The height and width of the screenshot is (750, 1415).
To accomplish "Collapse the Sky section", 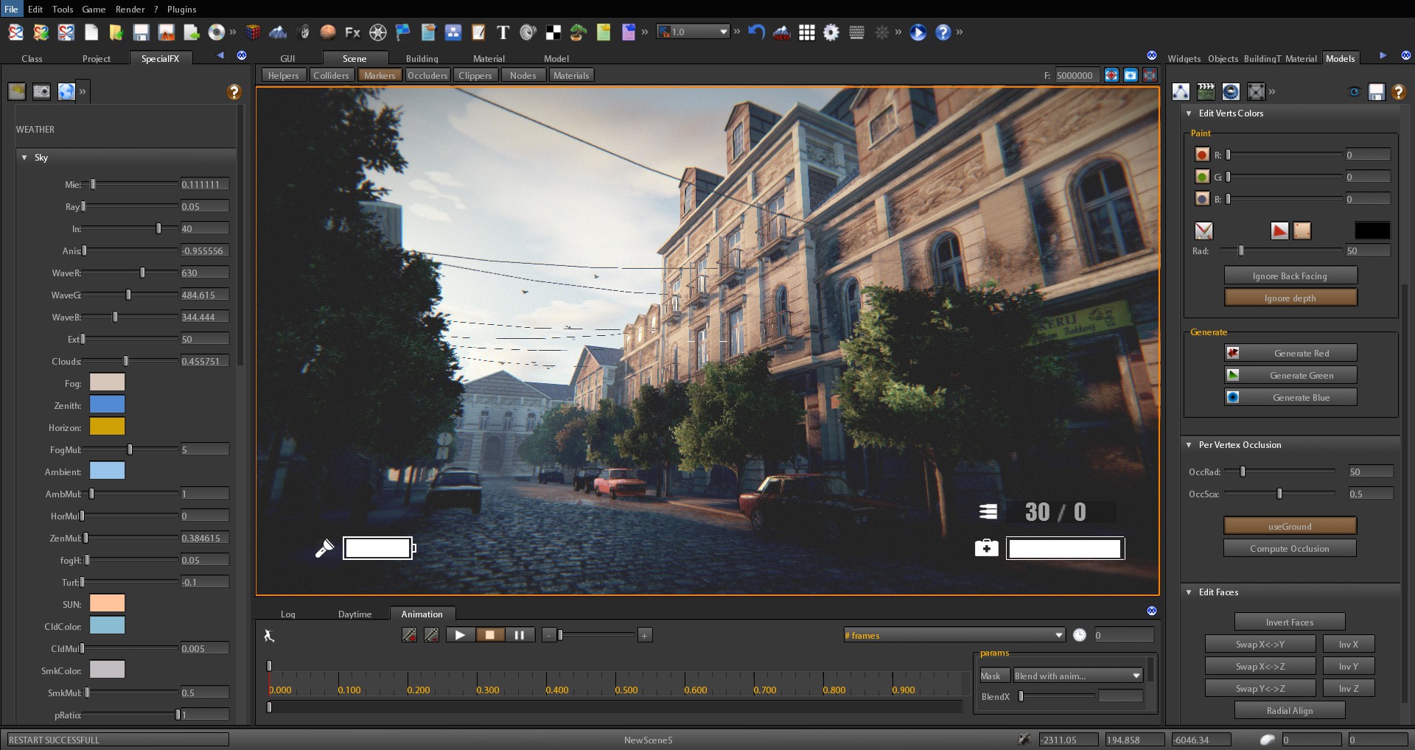I will 24,158.
